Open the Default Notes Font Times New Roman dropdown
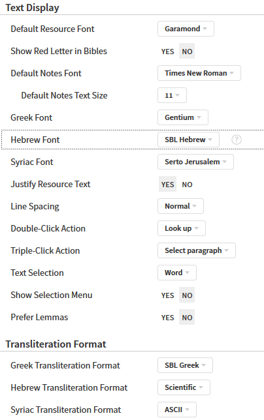Image resolution: width=264 pixels, height=420 pixels. (x=199, y=73)
